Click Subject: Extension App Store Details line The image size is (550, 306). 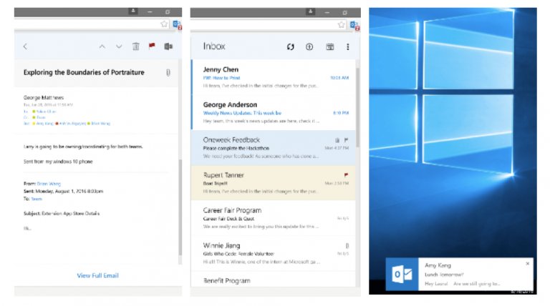[62, 213]
